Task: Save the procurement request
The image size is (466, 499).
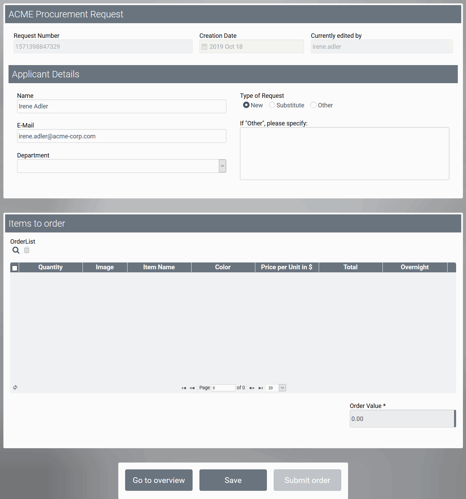Action: coord(233,480)
